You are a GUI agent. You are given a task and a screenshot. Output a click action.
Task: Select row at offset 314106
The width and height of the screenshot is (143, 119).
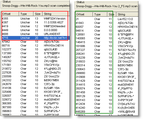(35, 88)
